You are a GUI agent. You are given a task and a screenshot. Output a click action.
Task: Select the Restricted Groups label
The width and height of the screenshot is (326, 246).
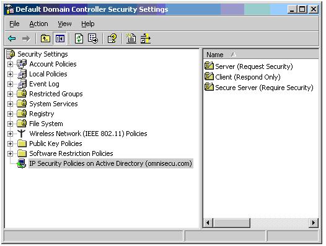[x=56, y=94]
